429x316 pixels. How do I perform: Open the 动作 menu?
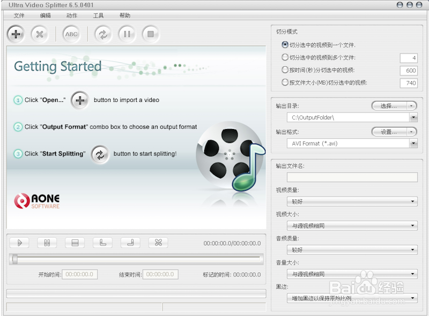coord(72,16)
